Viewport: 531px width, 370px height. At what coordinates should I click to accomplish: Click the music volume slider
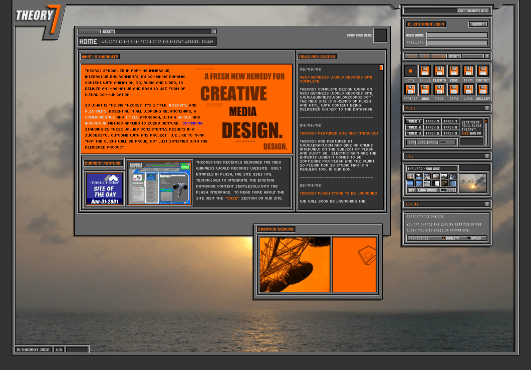click(x=485, y=131)
